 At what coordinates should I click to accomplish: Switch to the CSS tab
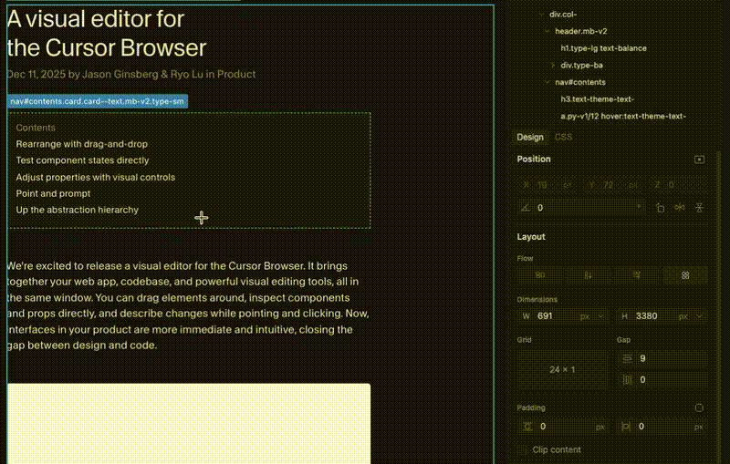(x=564, y=137)
